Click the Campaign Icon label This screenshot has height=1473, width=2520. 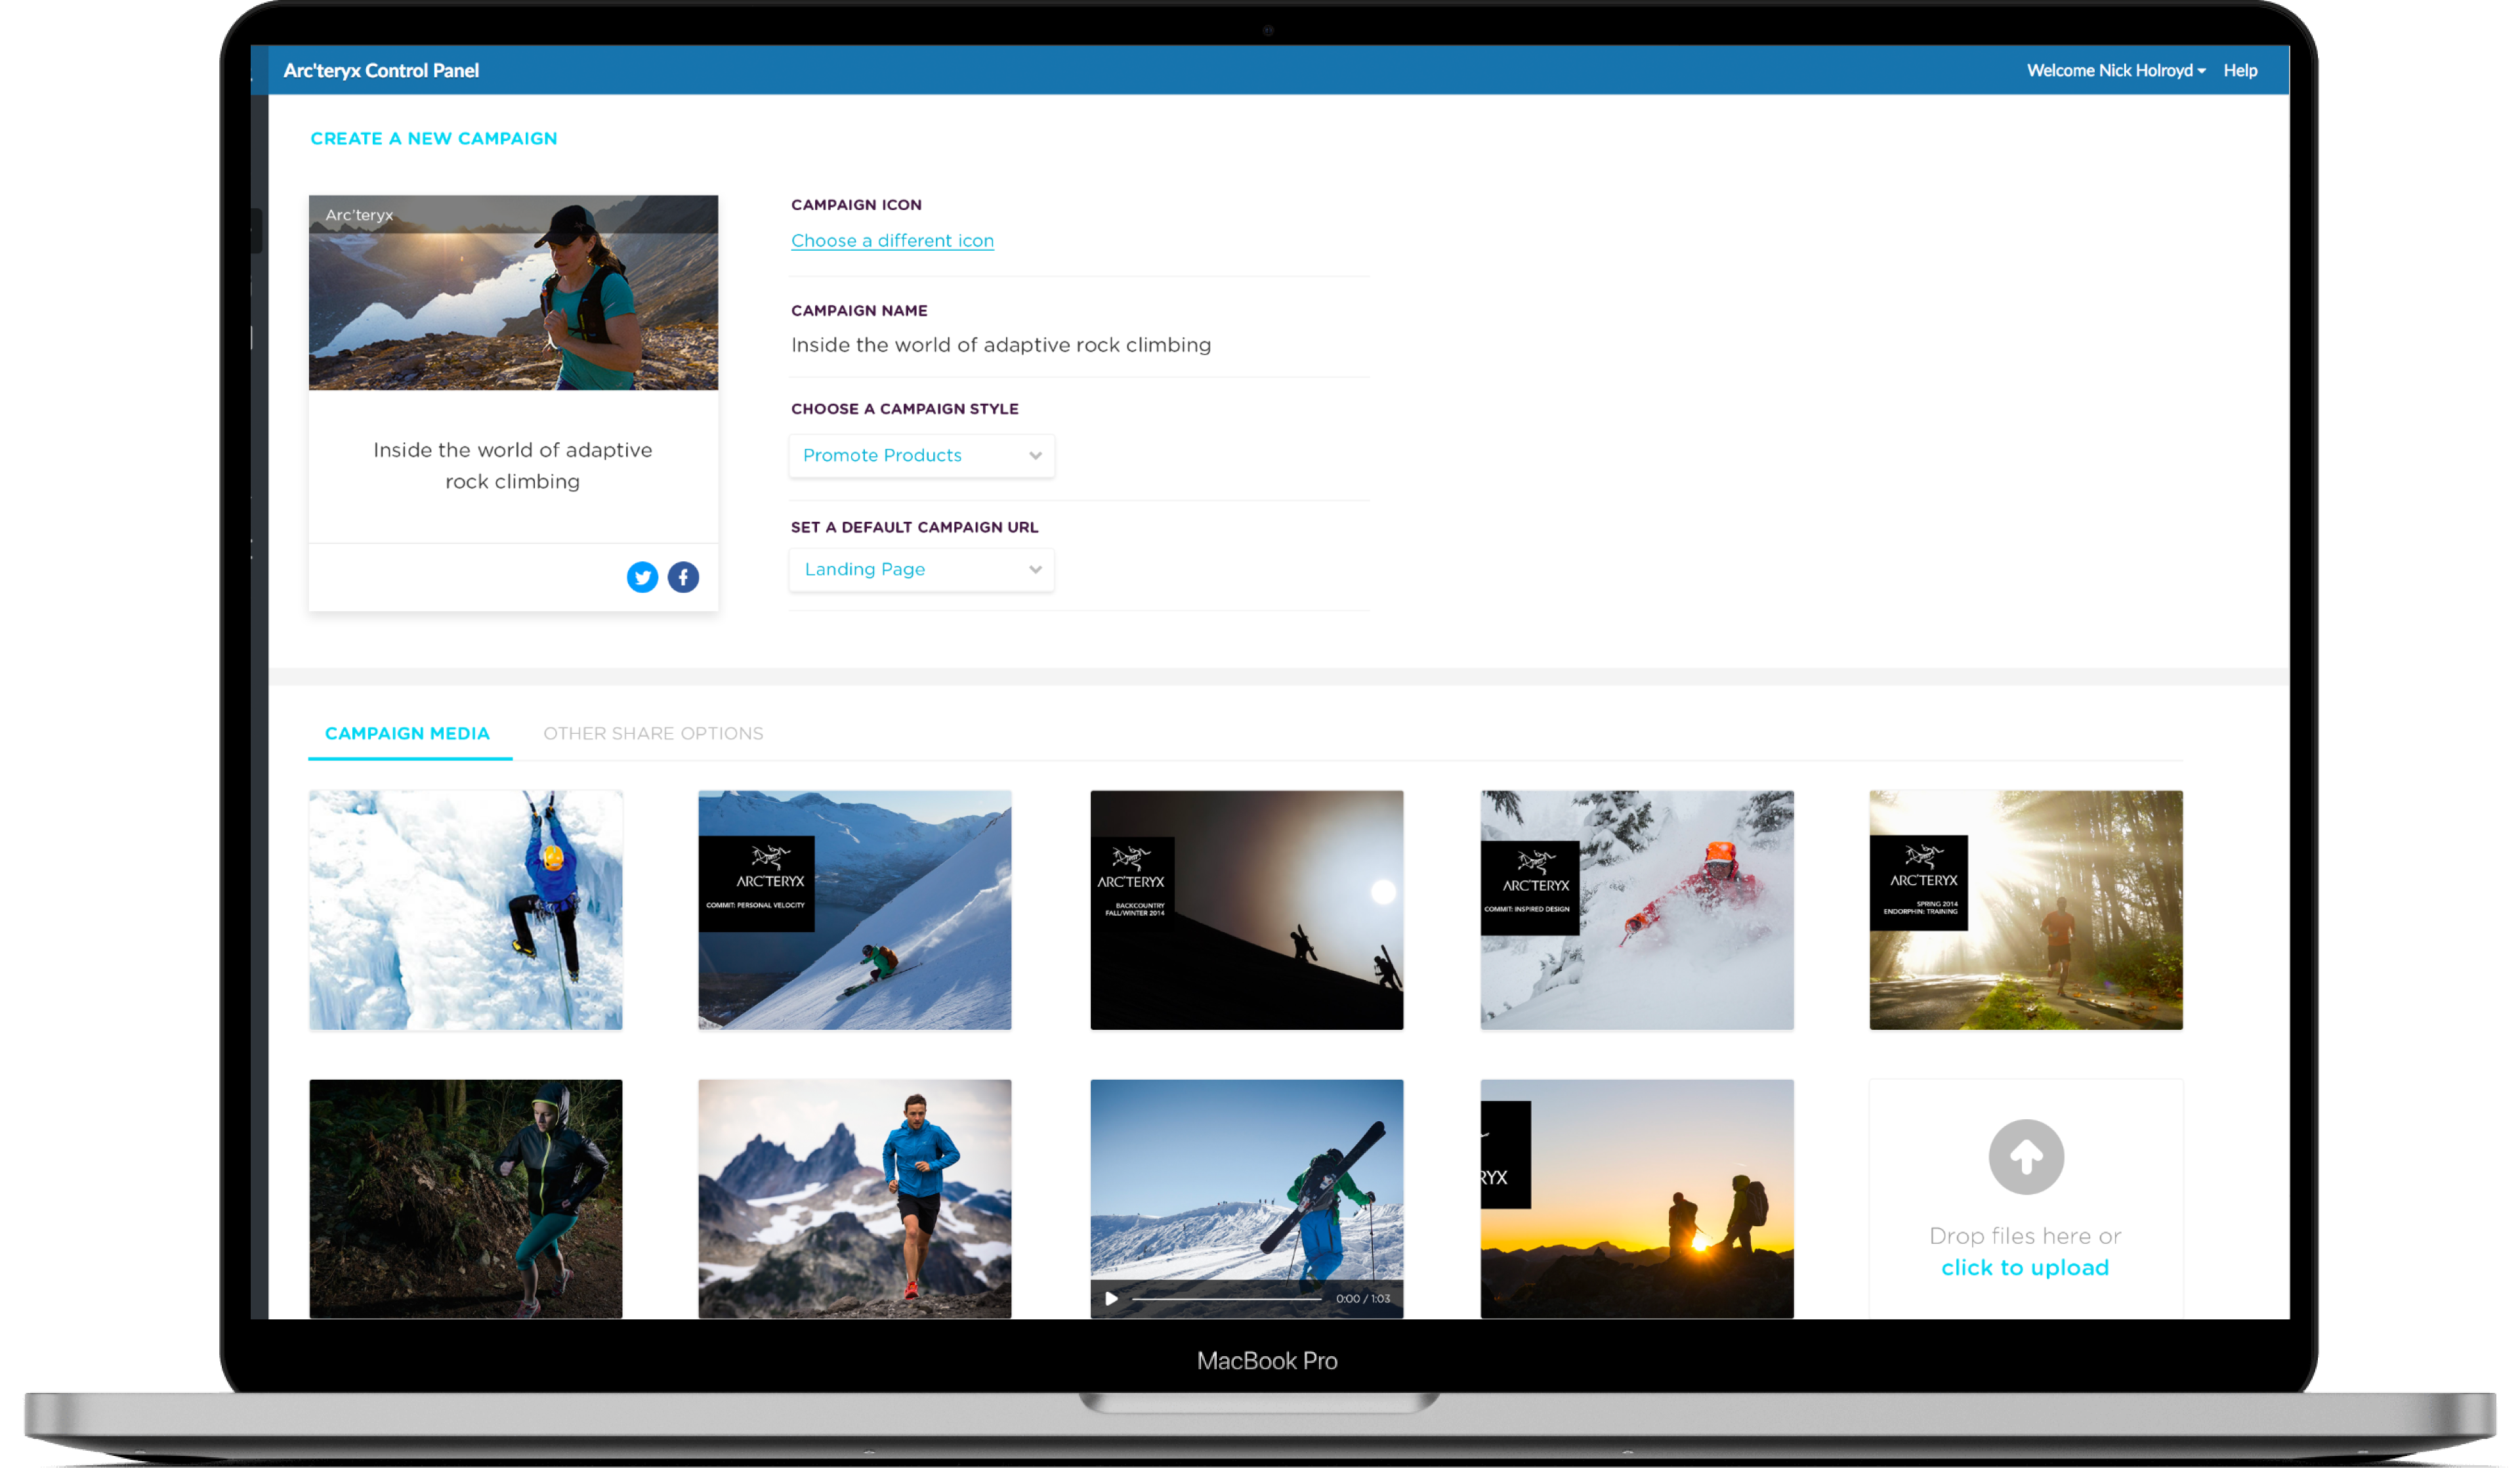(856, 204)
